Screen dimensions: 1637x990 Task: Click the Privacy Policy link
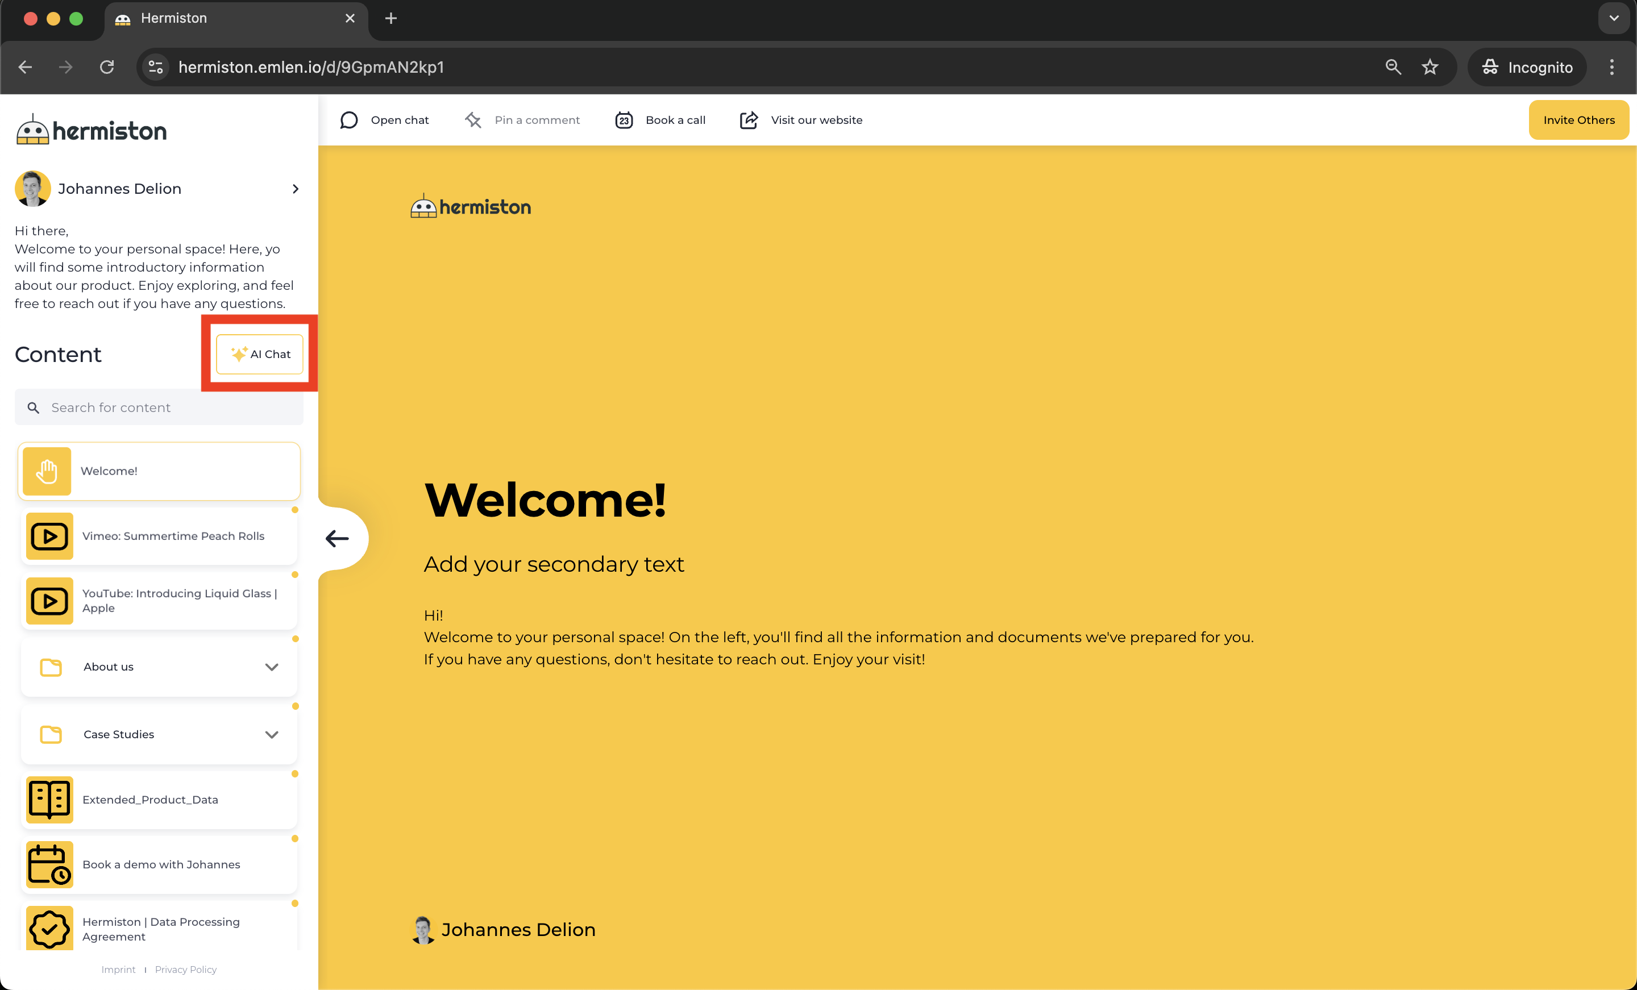tap(185, 970)
